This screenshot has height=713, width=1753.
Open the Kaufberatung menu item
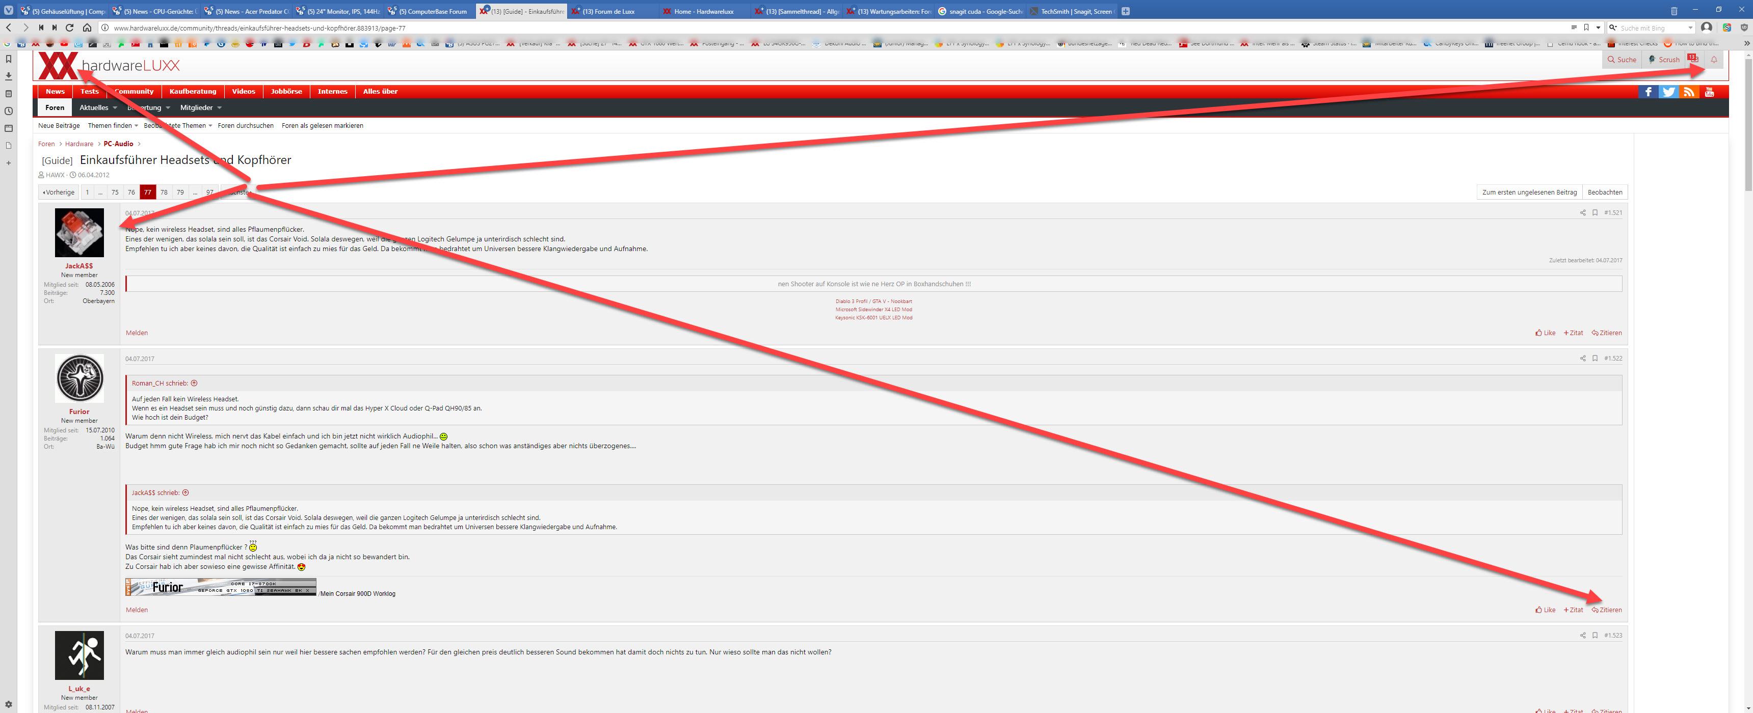coord(193,92)
